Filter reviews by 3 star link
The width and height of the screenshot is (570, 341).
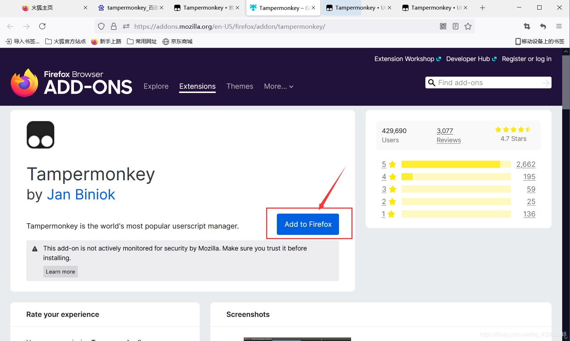[x=389, y=189]
